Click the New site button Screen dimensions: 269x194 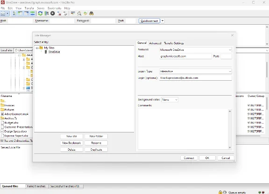[x=71, y=136]
